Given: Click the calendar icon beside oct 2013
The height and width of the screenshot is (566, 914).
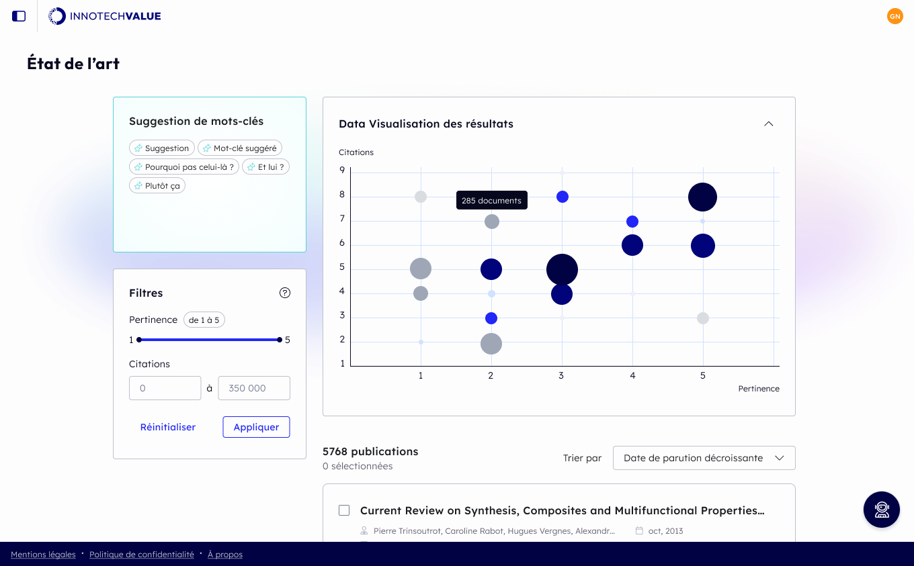Looking at the screenshot, I should point(638,530).
